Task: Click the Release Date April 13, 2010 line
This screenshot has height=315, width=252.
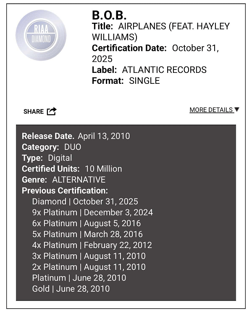Action: pyautogui.click(x=76, y=136)
